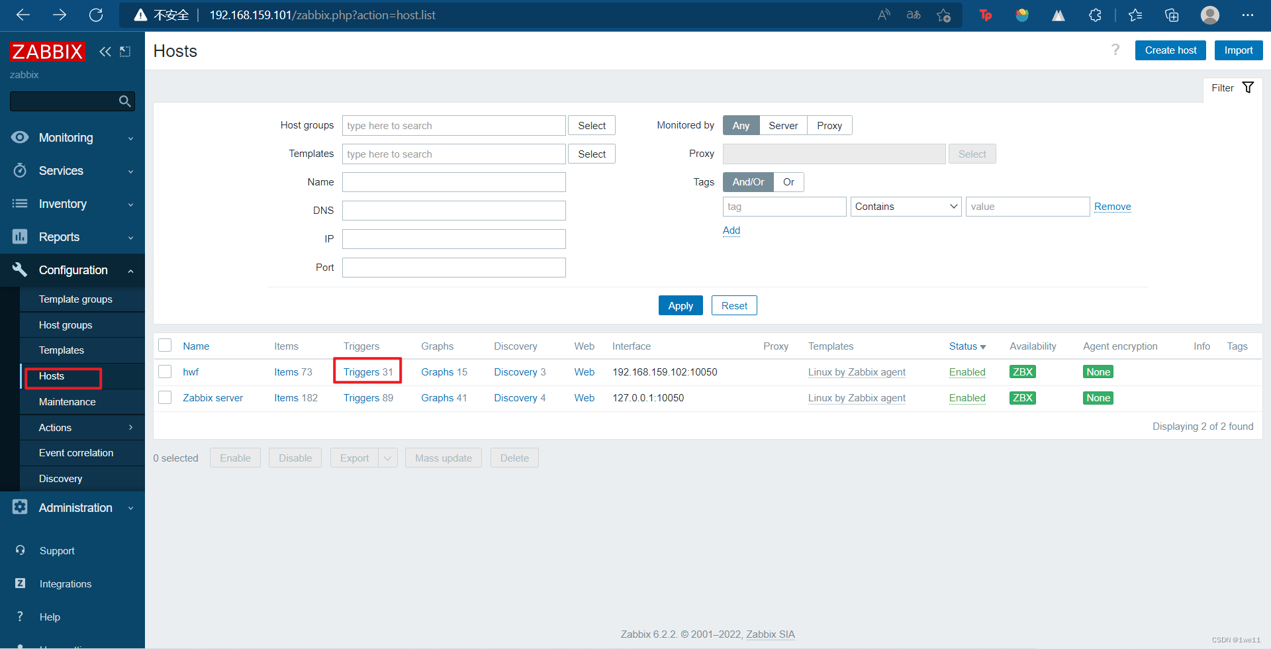Viewport: 1271px width, 649px height.
Task: Open Maintenance in the sidebar
Action: [82, 402]
